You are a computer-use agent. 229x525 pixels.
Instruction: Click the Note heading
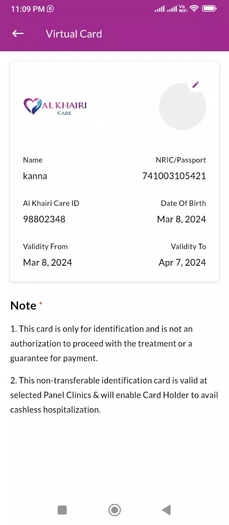(23, 306)
